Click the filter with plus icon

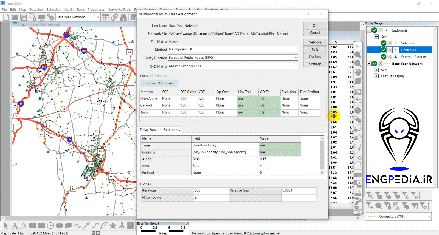(370, 206)
